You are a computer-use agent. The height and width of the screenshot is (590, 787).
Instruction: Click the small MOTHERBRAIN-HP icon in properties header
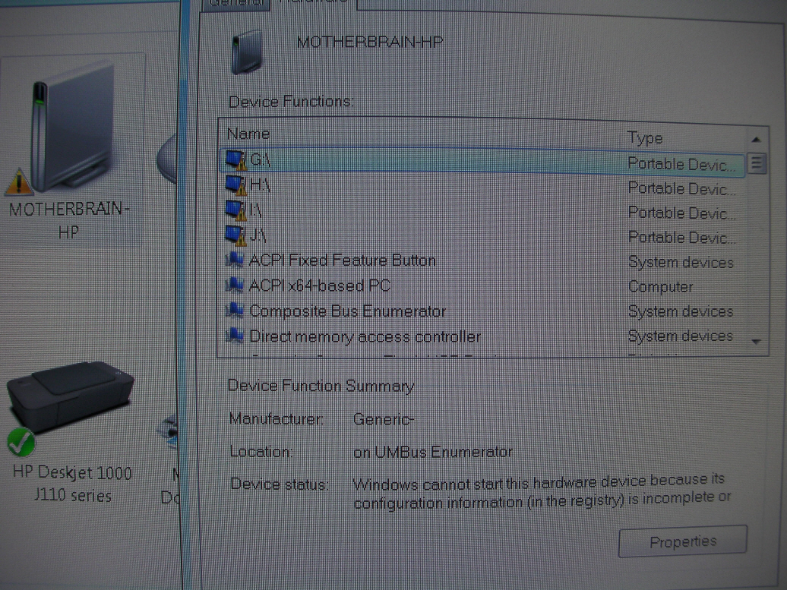point(247,52)
